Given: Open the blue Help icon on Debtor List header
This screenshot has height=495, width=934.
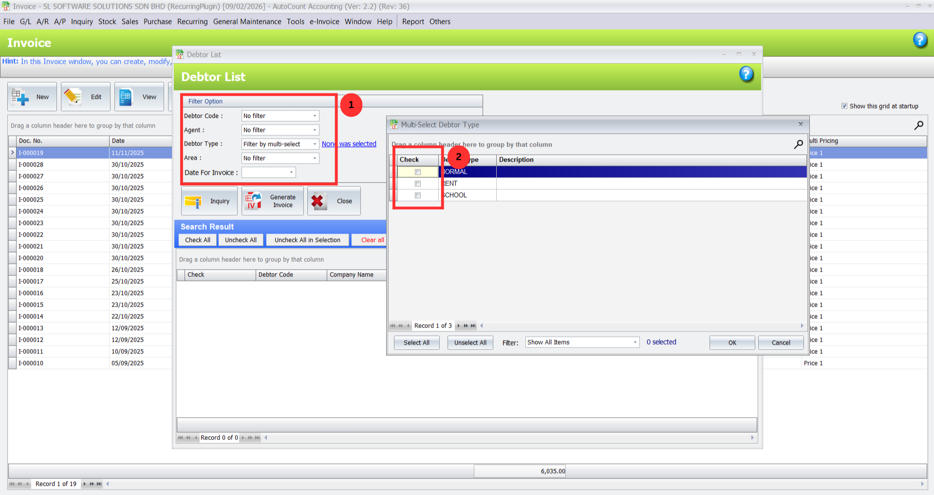Looking at the screenshot, I should coord(746,74).
